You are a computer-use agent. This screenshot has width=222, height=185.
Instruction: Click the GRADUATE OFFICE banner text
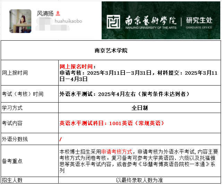pos(199,27)
